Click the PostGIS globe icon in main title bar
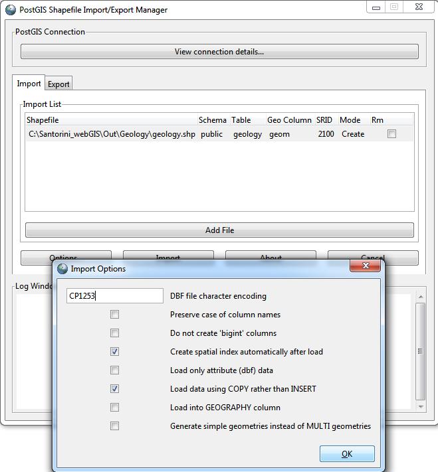 click(x=11, y=10)
